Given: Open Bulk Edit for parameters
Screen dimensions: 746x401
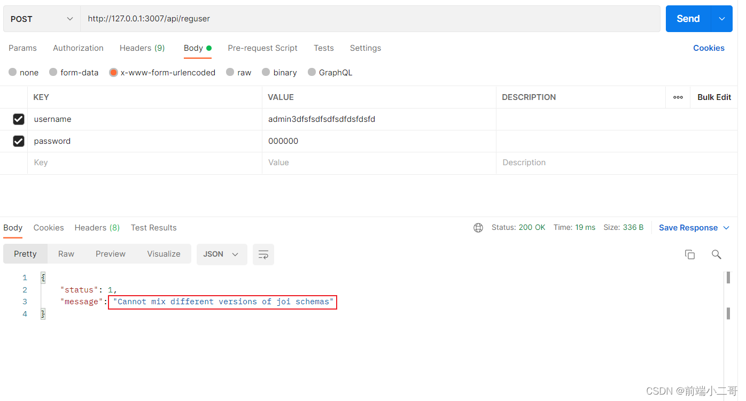Looking at the screenshot, I should (714, 97).
